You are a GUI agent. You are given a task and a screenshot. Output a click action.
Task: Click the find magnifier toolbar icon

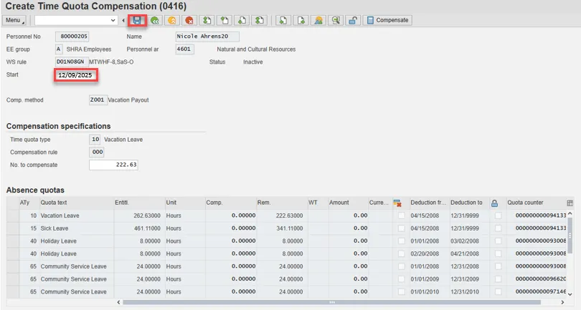(x=335, y=20)
